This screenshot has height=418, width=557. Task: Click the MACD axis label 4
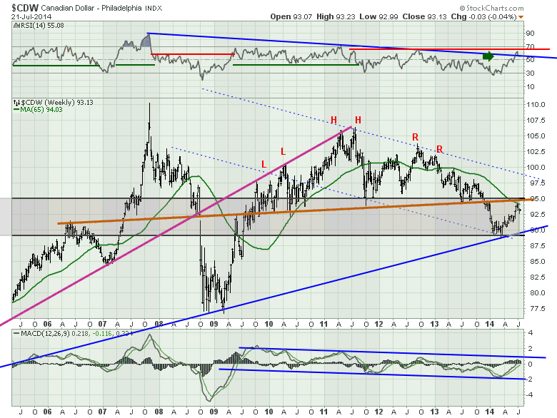(x=531, y=333)
